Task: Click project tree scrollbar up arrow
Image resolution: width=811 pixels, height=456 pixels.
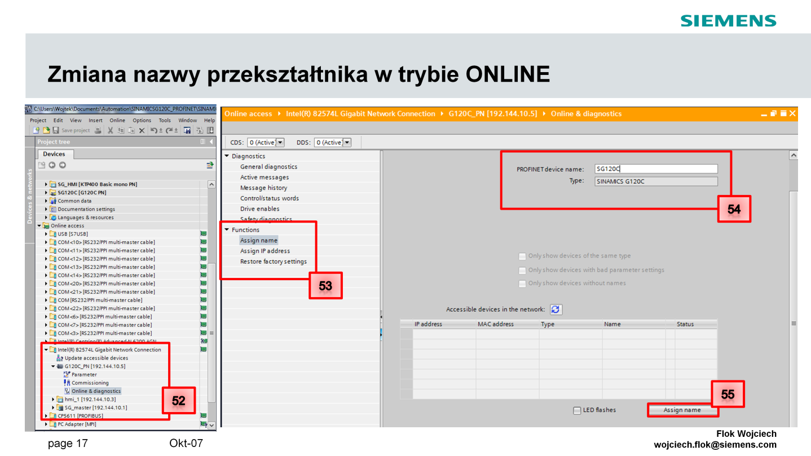Action: tap(211, 184)
